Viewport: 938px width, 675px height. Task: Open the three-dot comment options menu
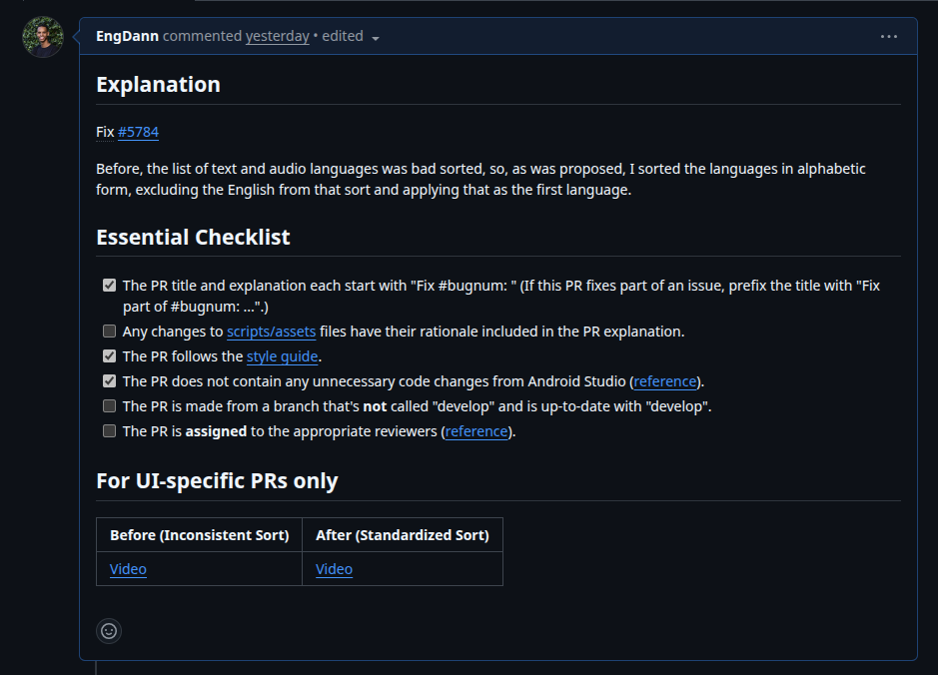coord(889,37)
